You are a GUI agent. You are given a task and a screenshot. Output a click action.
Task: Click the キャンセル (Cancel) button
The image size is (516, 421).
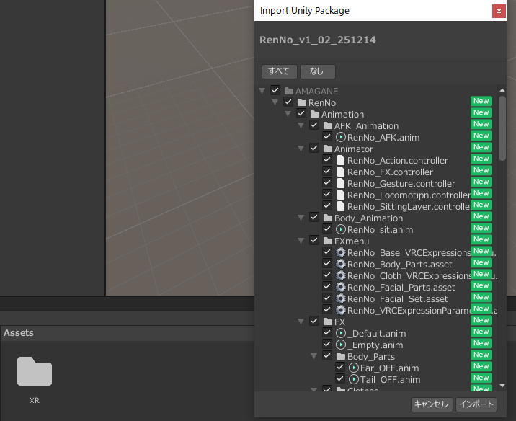[x=432, y=404]
